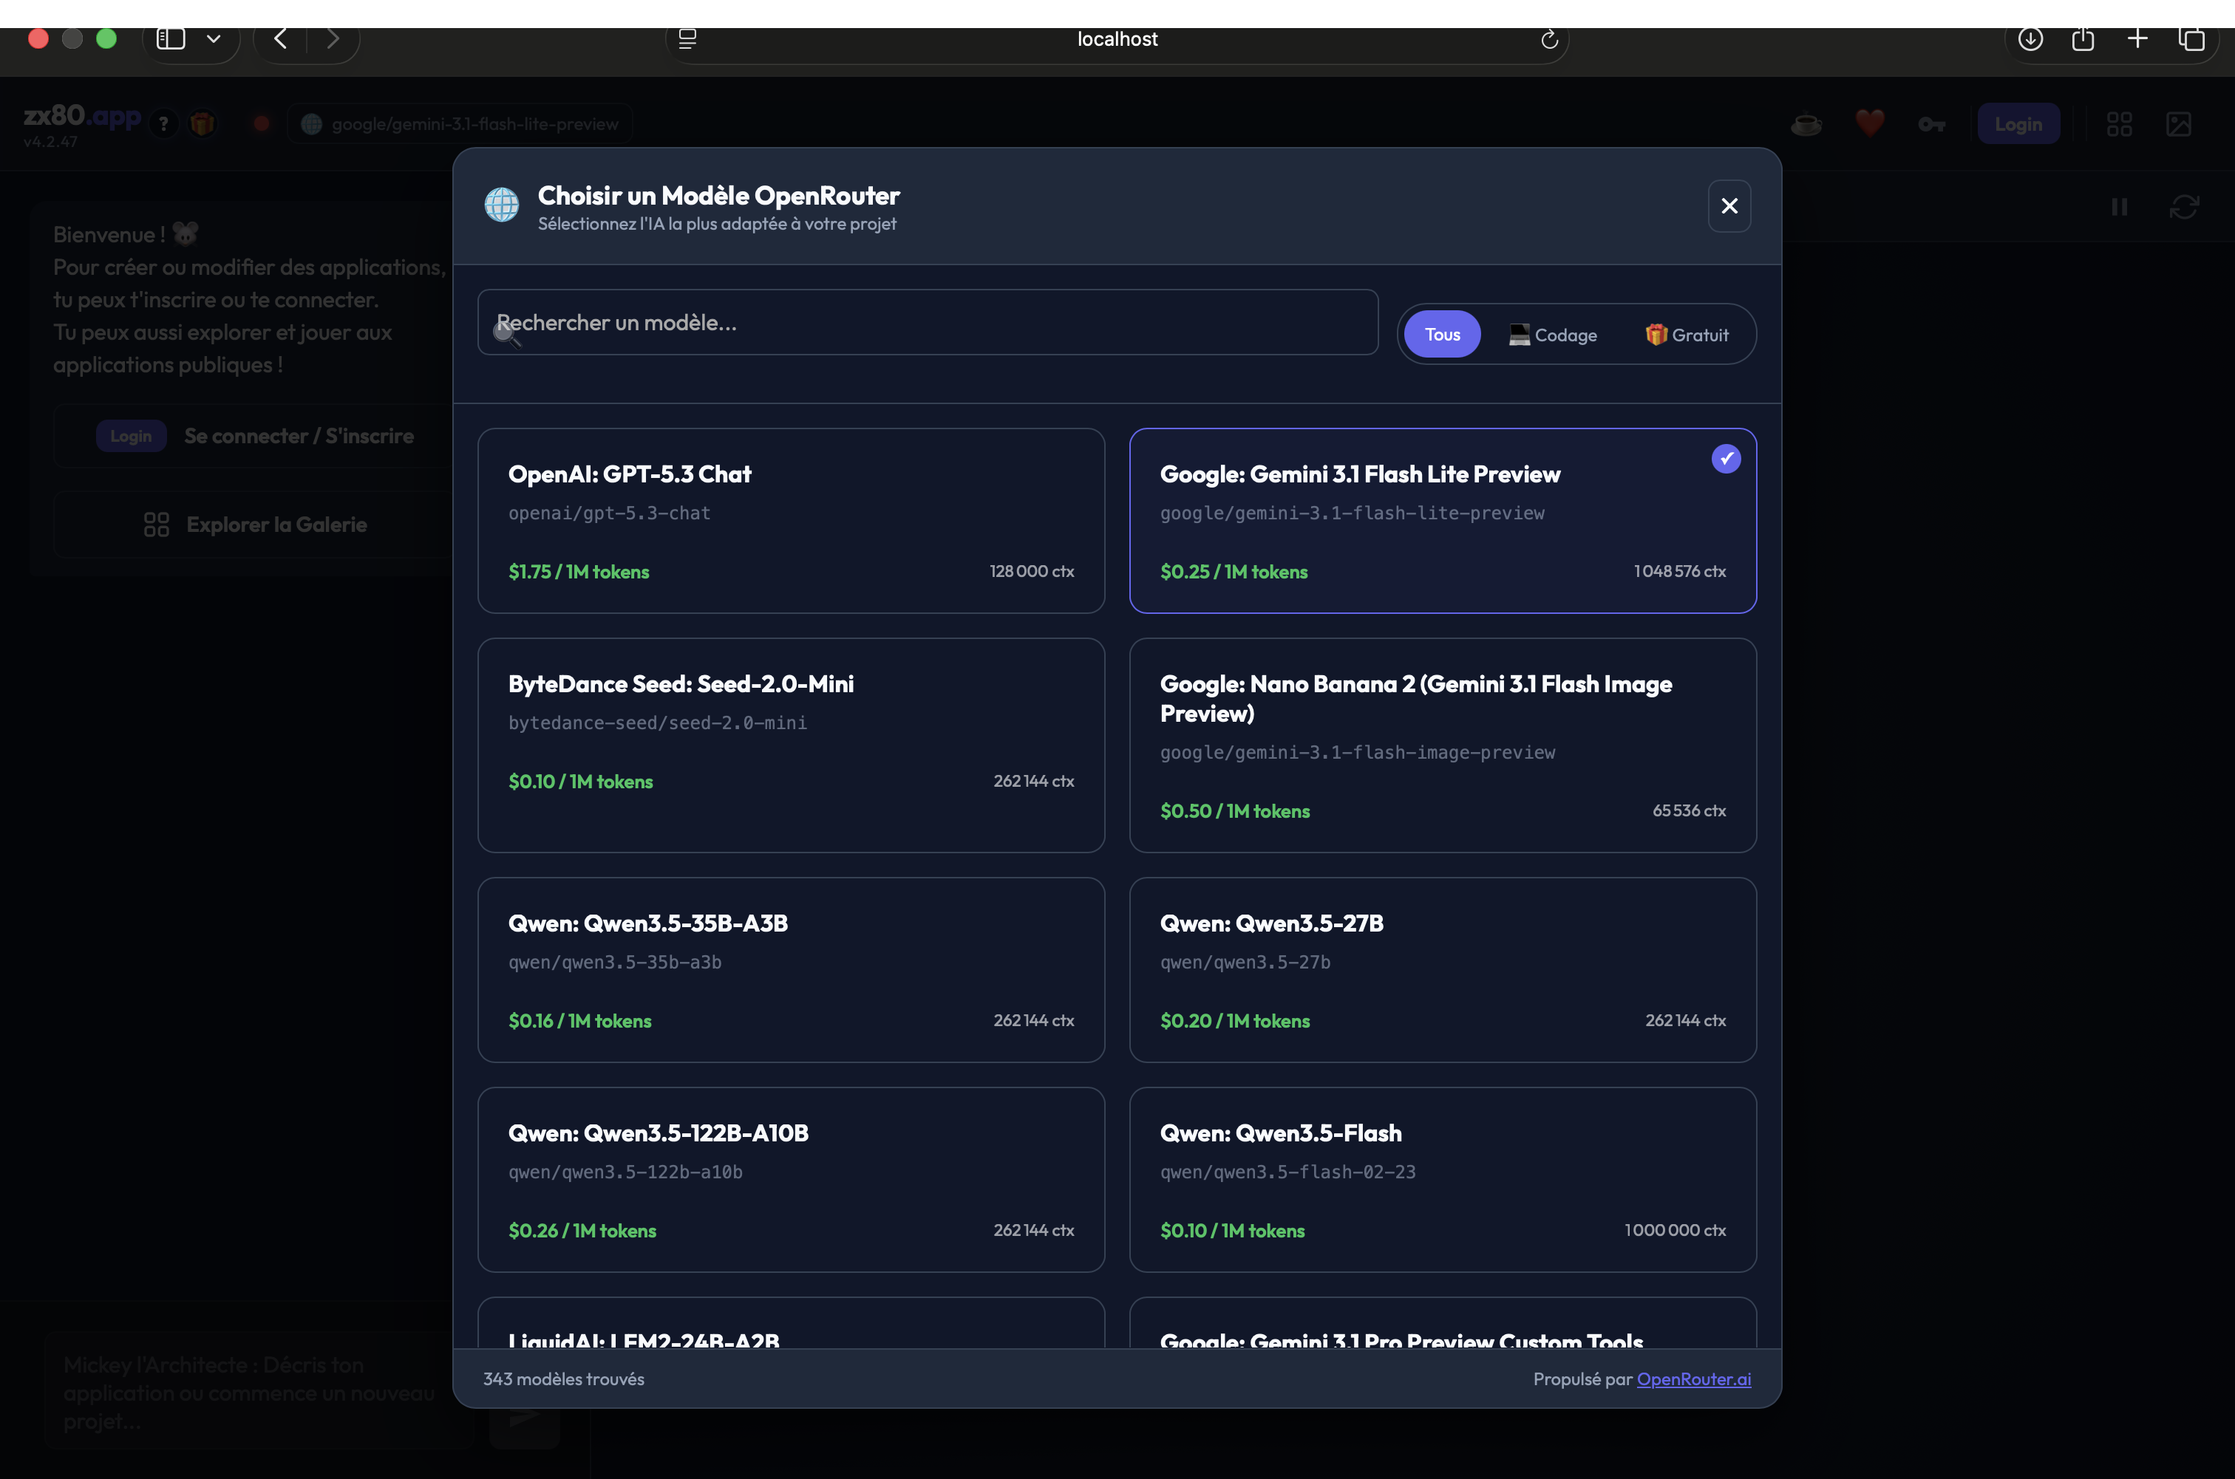Select the Tous filter tab
The height and width of the screenshot is (1479, 2235).
[x=1443, y=335]
